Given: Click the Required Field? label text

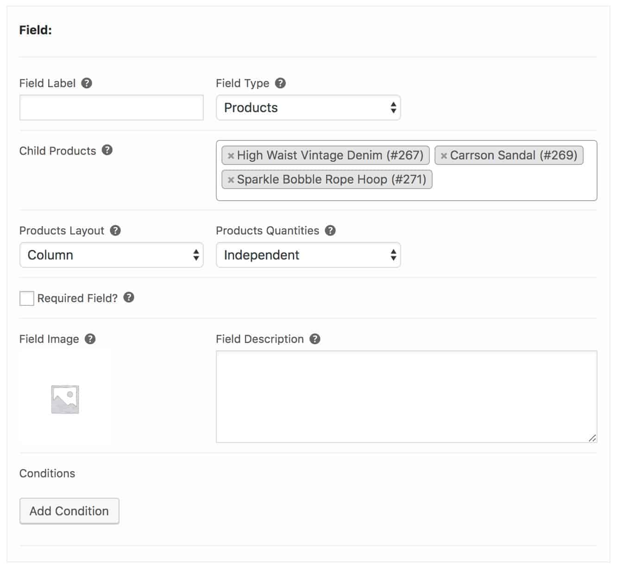Looking at the screenshot, I should click(77, 298).
